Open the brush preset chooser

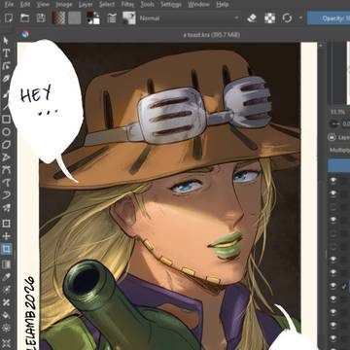129,18
